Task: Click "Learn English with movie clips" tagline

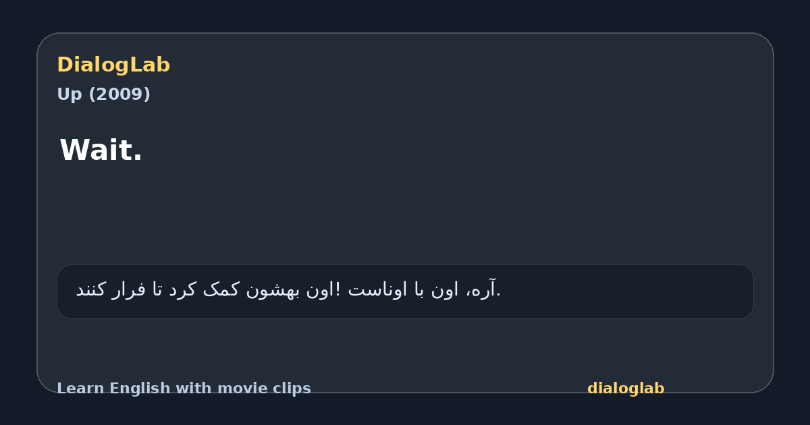Action: (x=184, y=389)
